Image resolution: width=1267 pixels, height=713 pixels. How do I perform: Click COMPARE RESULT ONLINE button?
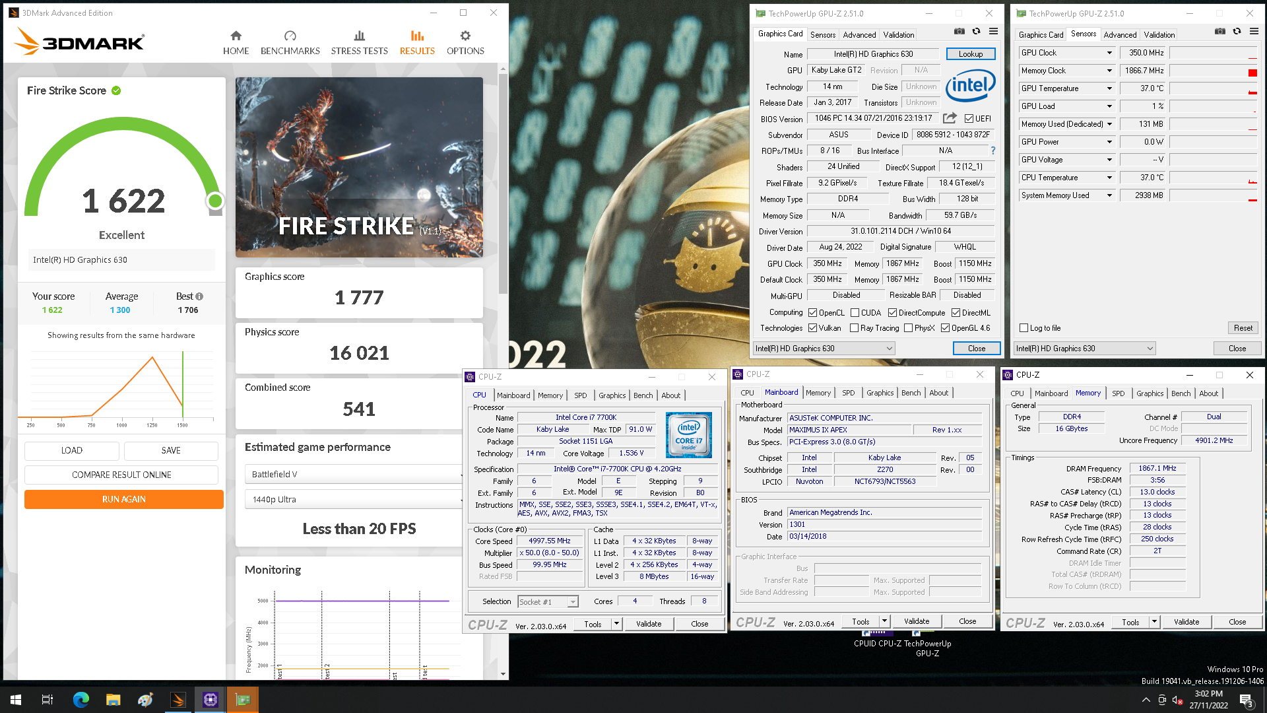[x=121, y=475]
